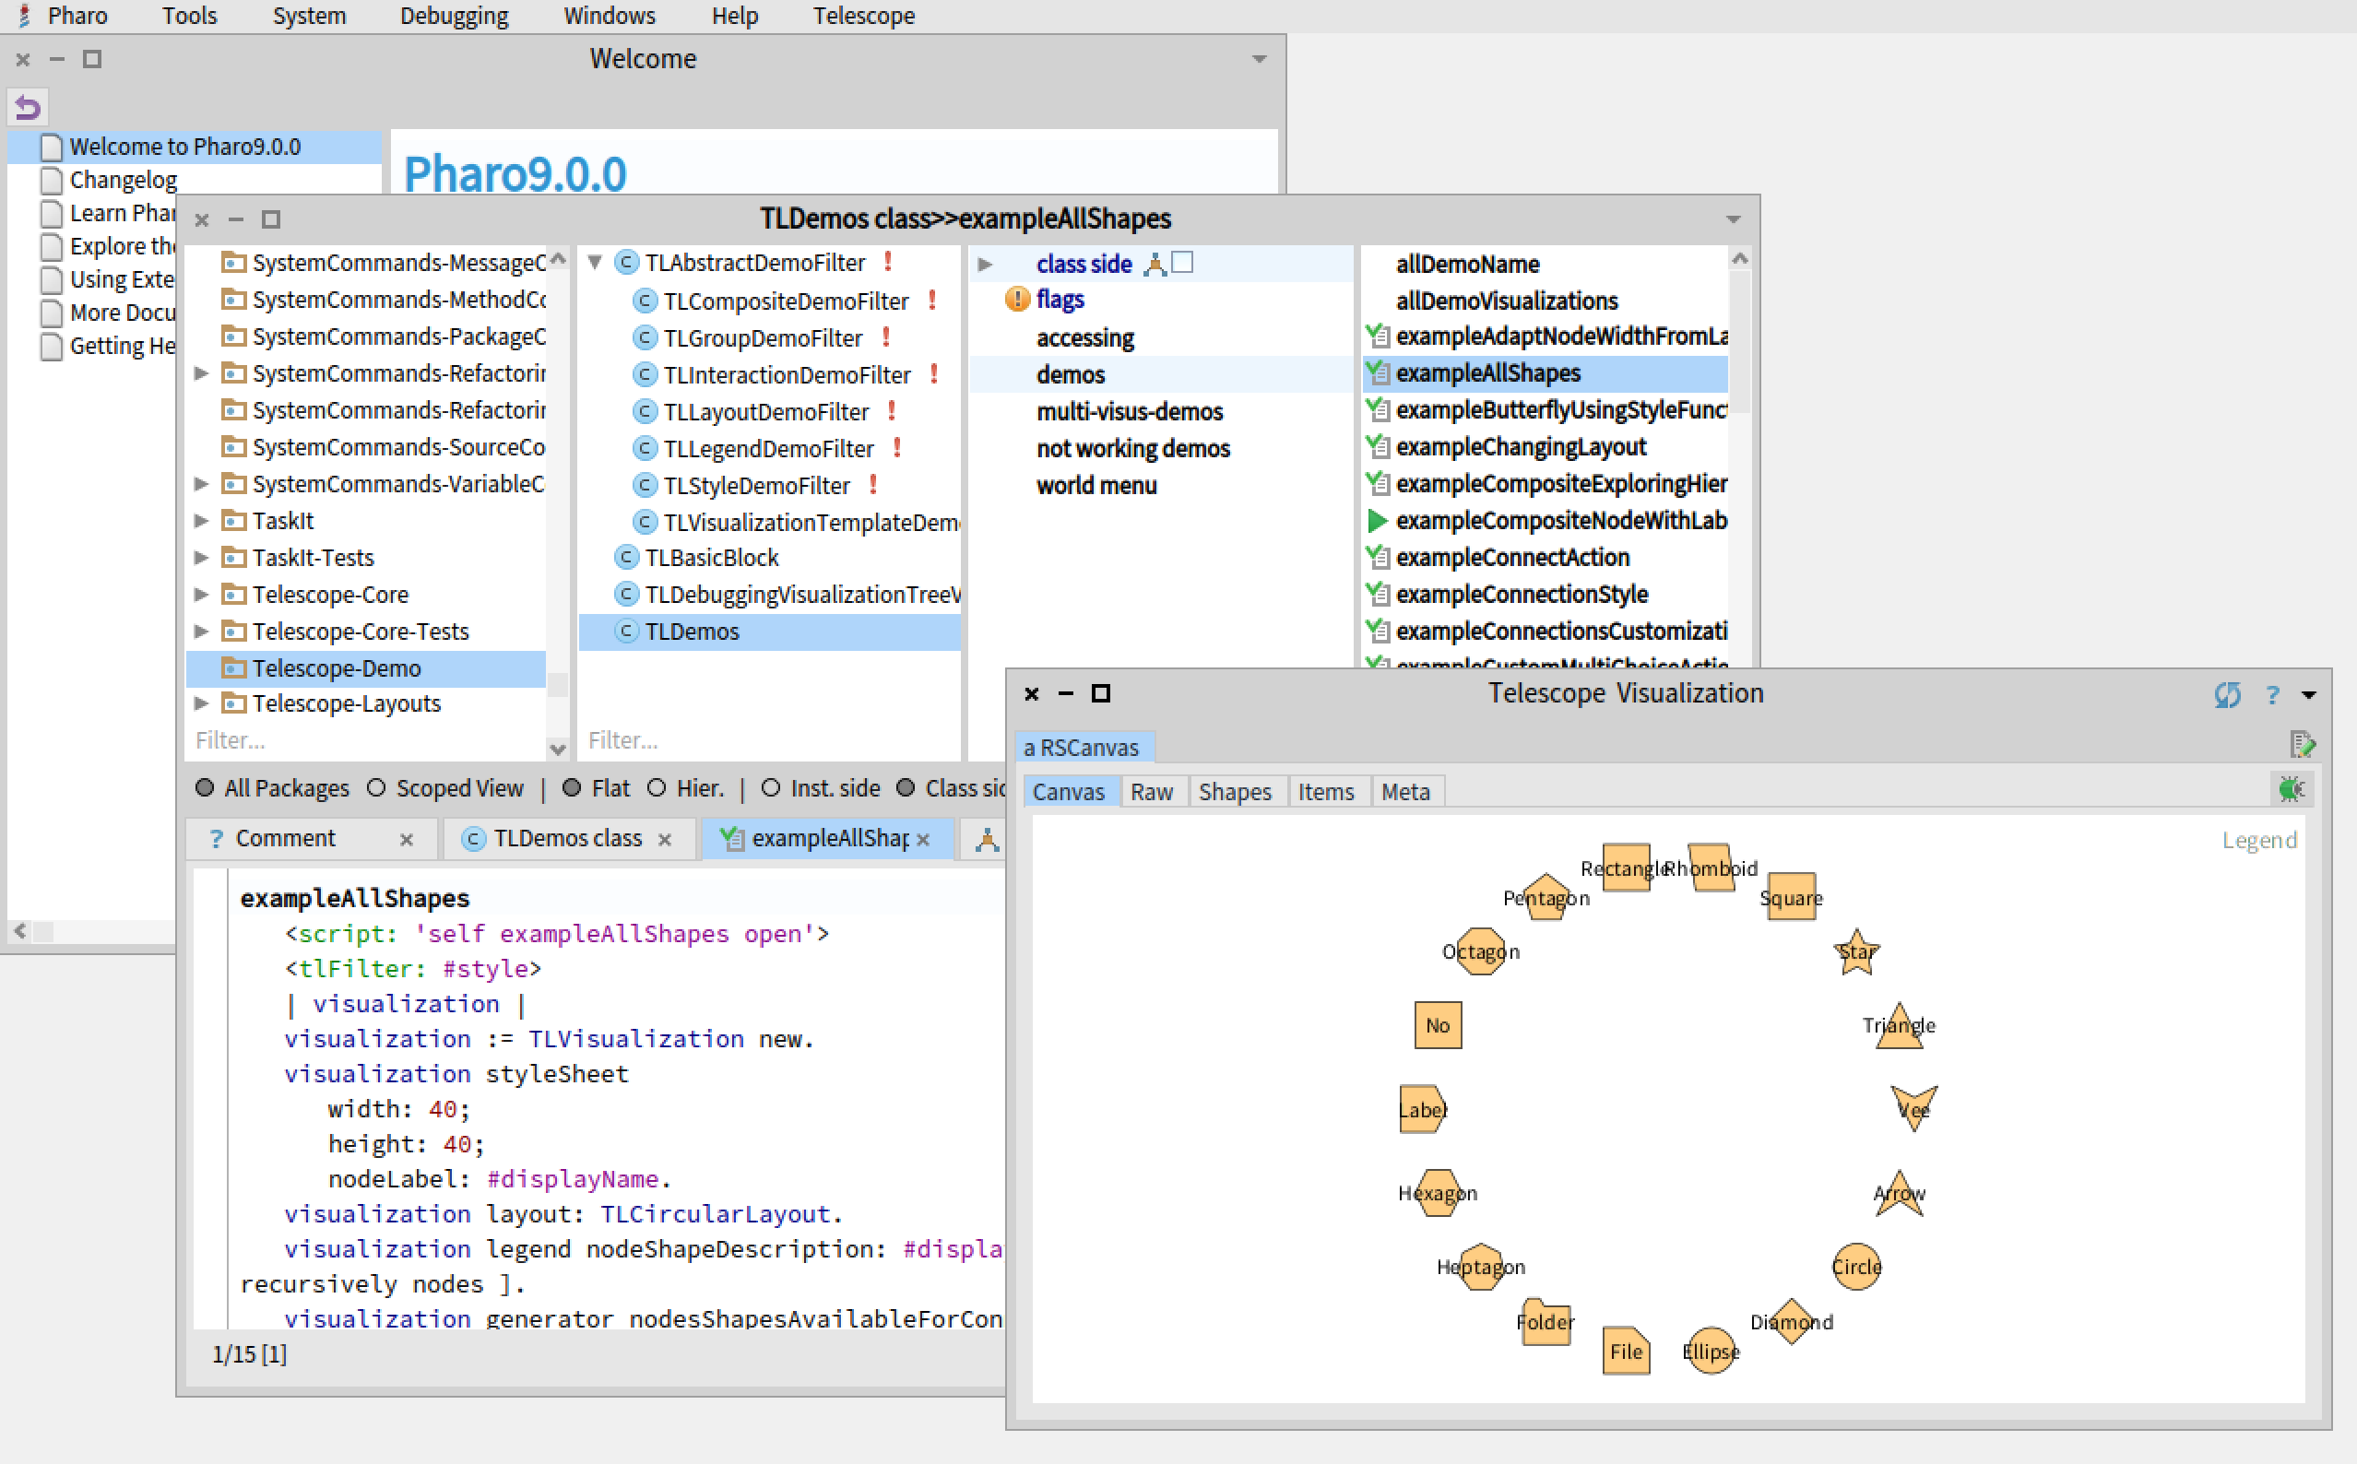Select the Scoped View radio button
This screenshot has width=2357, height=1464.
(376, 788)
